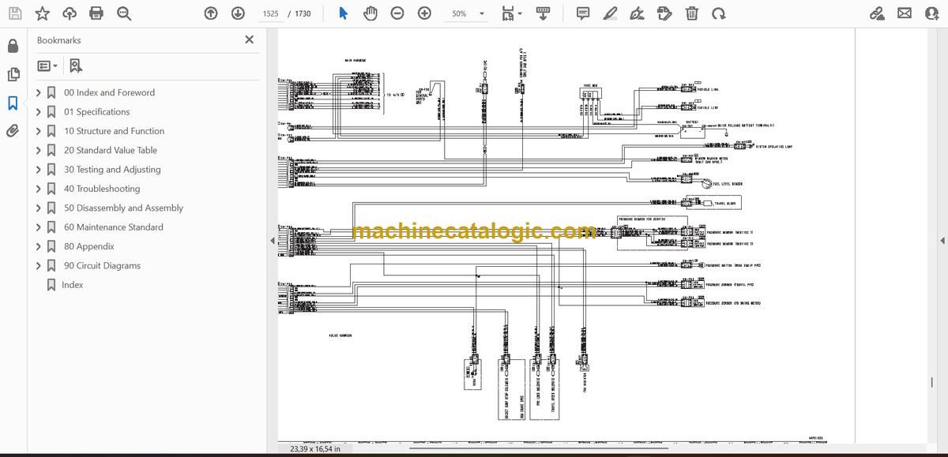Open page thumbnails panel

(x=13, y=74)
